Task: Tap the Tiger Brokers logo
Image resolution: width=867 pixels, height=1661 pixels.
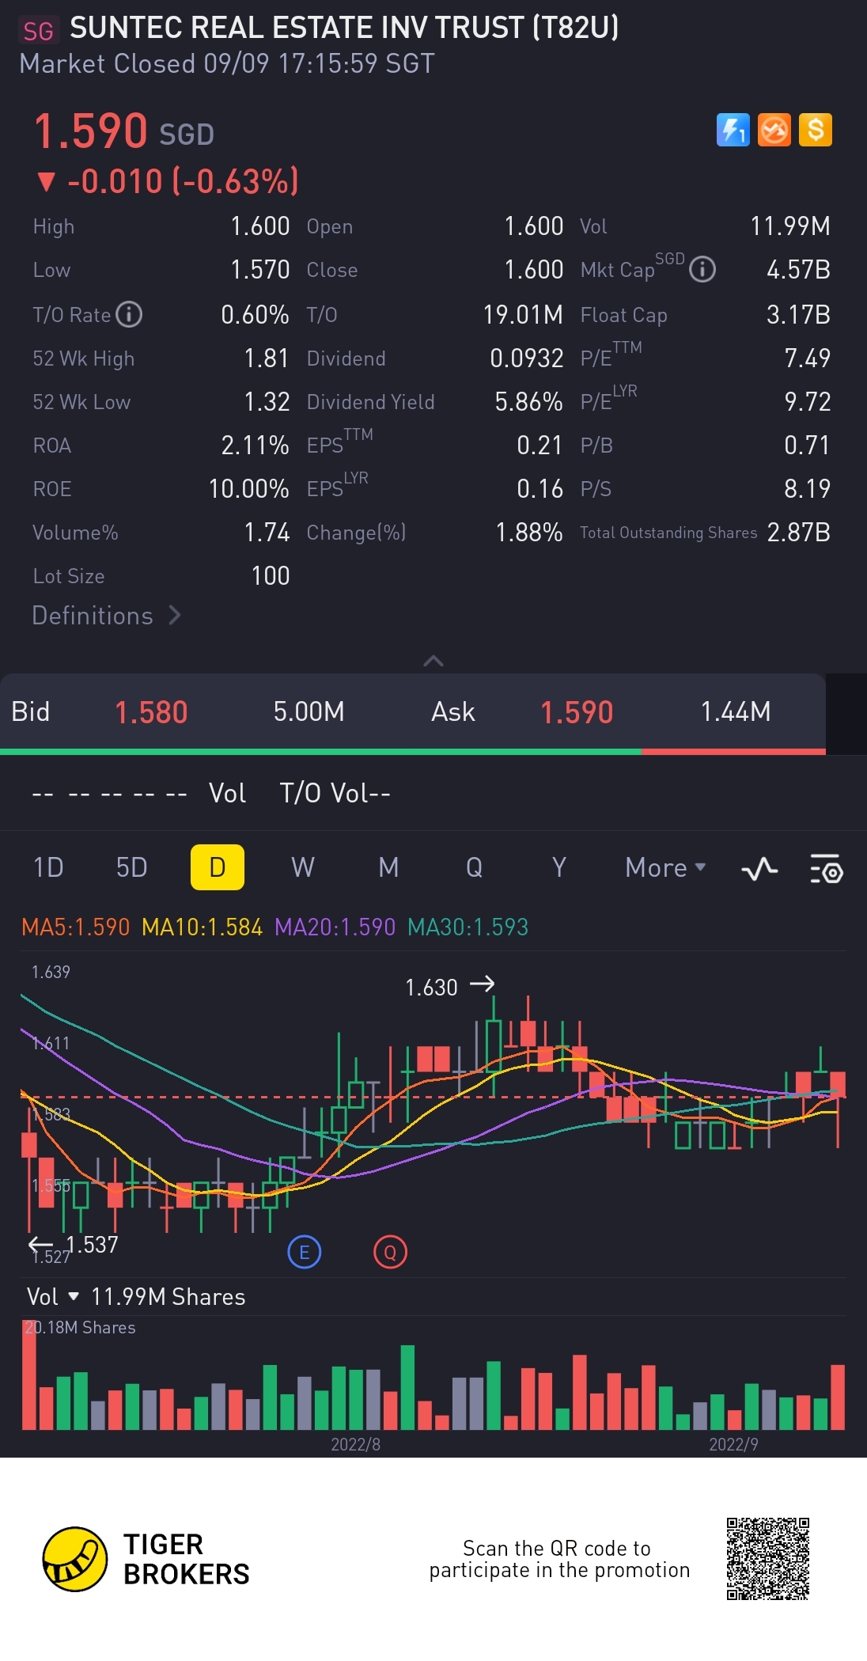Action: [146, 1559]
